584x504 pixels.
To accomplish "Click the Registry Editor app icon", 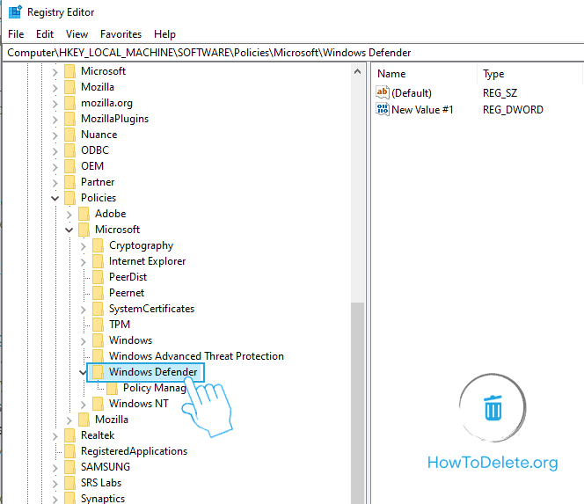I will [x=15, y=12].
